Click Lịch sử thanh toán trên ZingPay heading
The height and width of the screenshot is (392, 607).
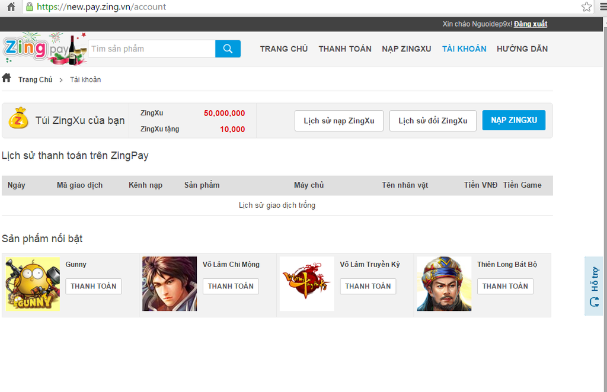click(75, 155)
